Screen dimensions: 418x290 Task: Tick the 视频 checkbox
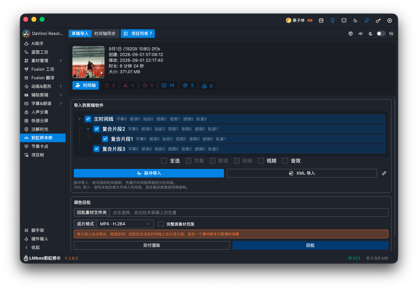click(x=261, y=161)
